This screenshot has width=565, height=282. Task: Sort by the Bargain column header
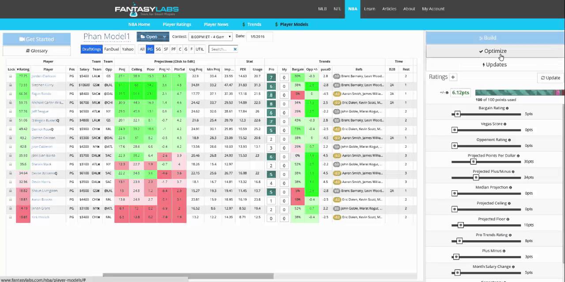click(x=298, y=69)
